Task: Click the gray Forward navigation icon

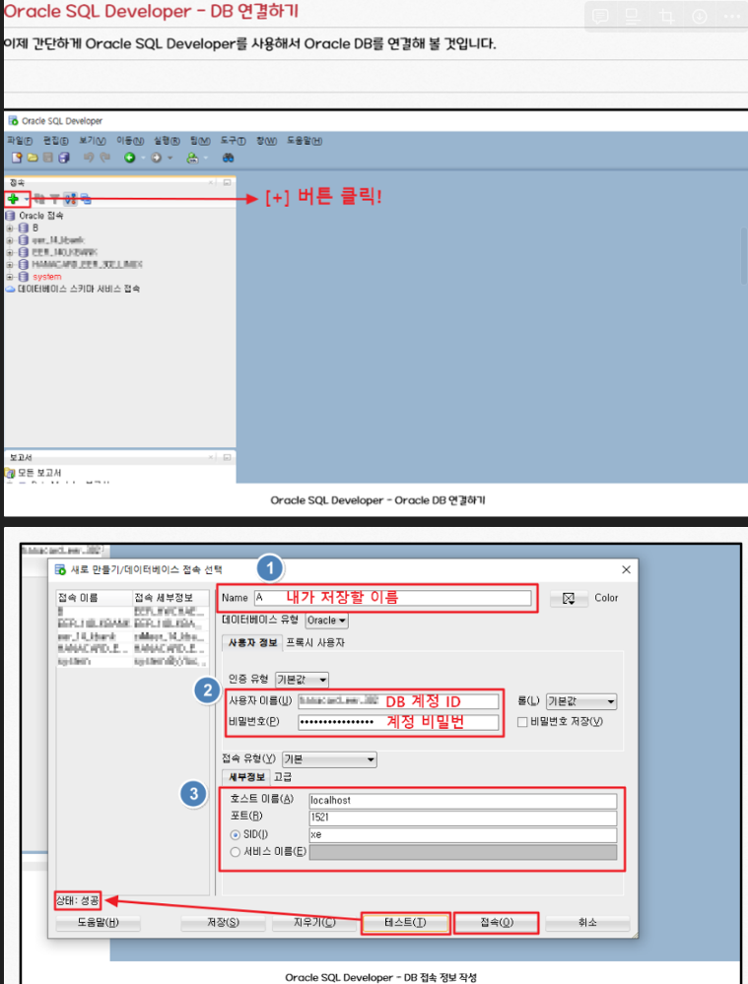Action: tap(157, 158)
